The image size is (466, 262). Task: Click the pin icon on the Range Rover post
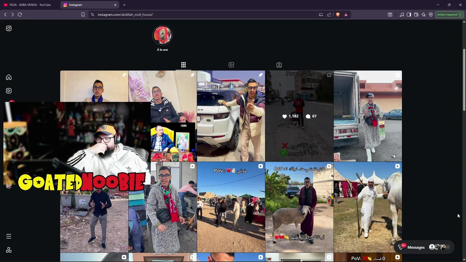click(261, 75)
